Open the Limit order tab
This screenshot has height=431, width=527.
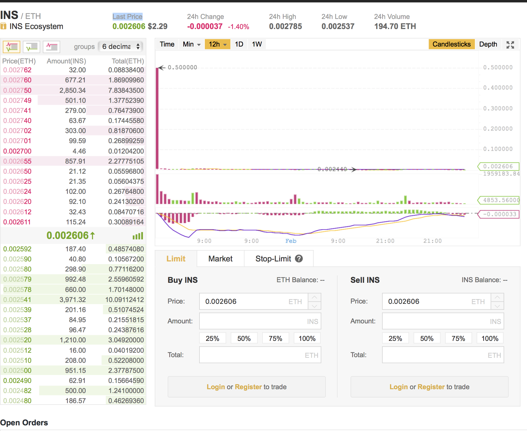pyautogui.click(x=176, y=258)
